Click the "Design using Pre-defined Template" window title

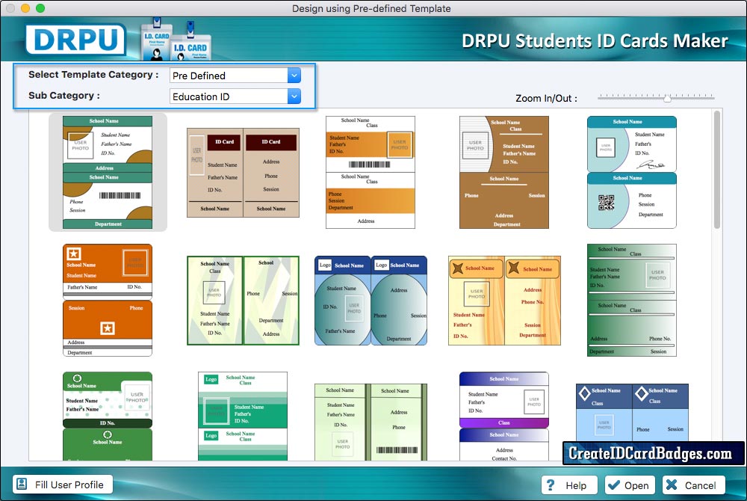tap(371, 8)
